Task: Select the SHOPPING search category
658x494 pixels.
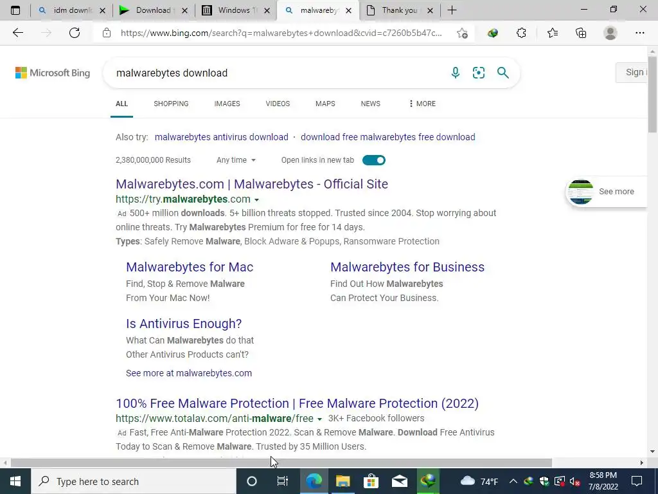Action: point(171,104)
